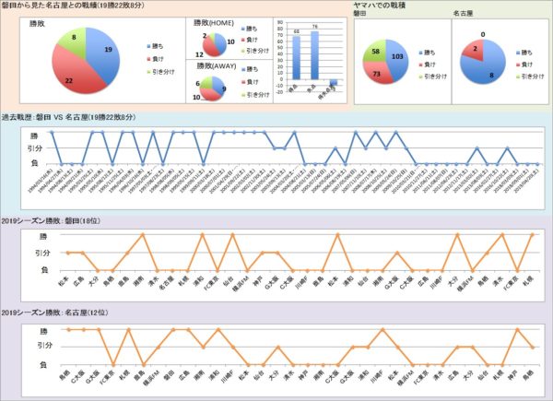The height and width of the screenshot is (401, 553).
Task: Click the 引き分け legend marker in 勝敗(AWAY) chart
Action: pyautogui.click(x=244, y=93)
